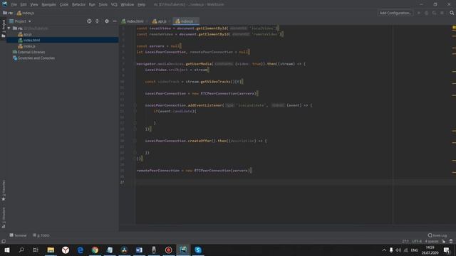Select the index.js editor tab
The image size is (456, 256).
(x=185, y=21)
